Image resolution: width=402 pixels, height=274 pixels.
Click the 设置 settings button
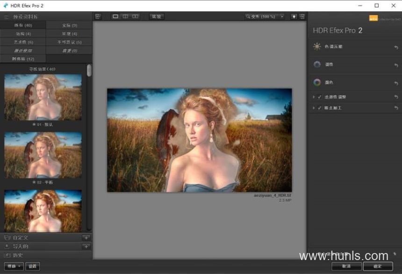tap(33, 267)
